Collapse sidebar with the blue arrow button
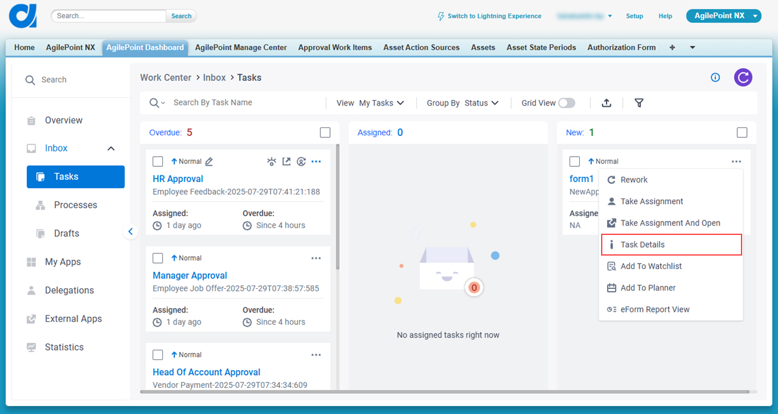778x414 pixels. pos(130,231)
